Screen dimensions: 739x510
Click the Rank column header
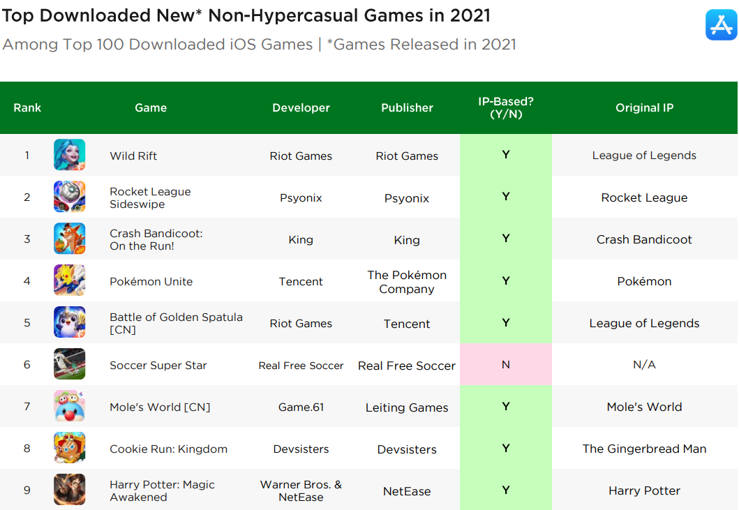click(x=27, y=107)
